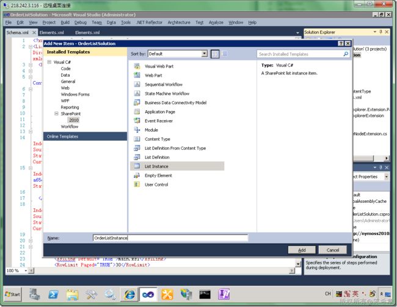Viewport: 397px width, 307px height.
Task: Collapse the SharePoint tree node
Action: tap(56, 114)
